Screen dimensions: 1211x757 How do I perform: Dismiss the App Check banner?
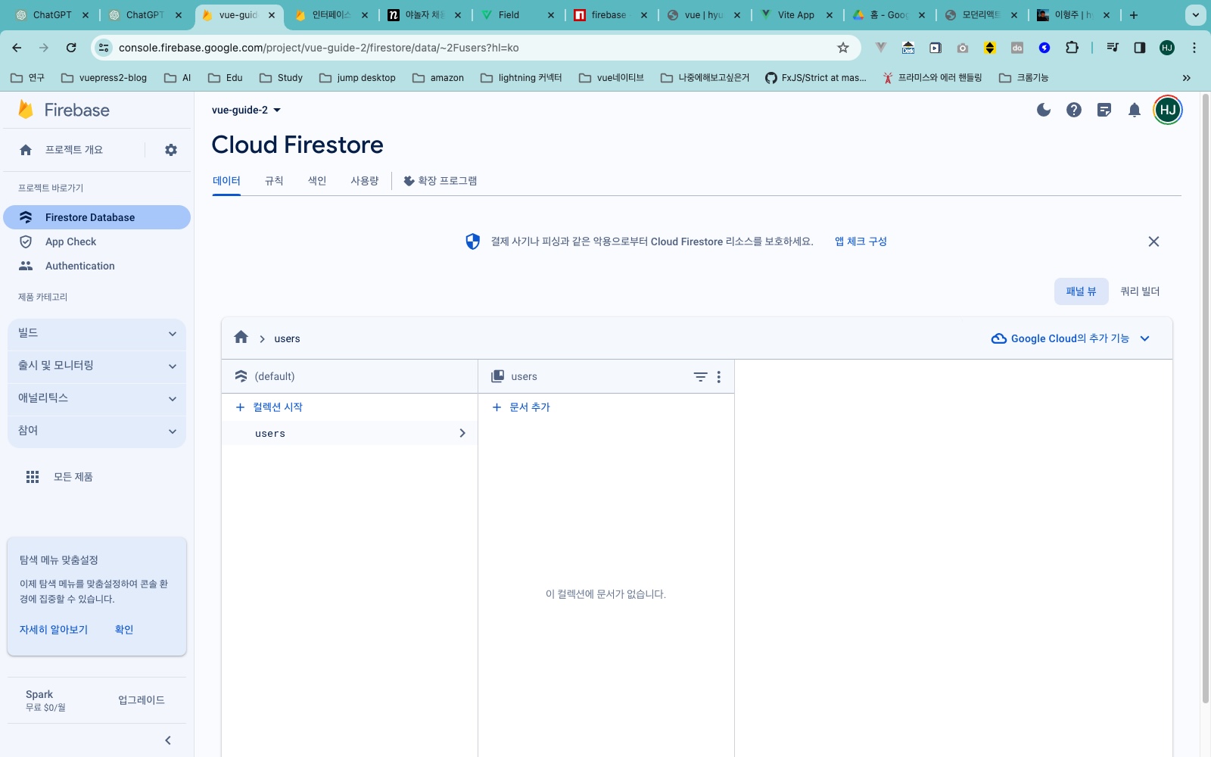click(x=1153, y=241)
